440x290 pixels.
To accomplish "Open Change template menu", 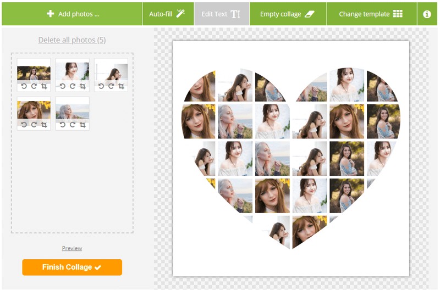I will click(x=371, y=14).
